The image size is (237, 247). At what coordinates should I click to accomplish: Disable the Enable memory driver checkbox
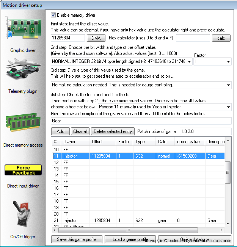(x=53, y=15)
